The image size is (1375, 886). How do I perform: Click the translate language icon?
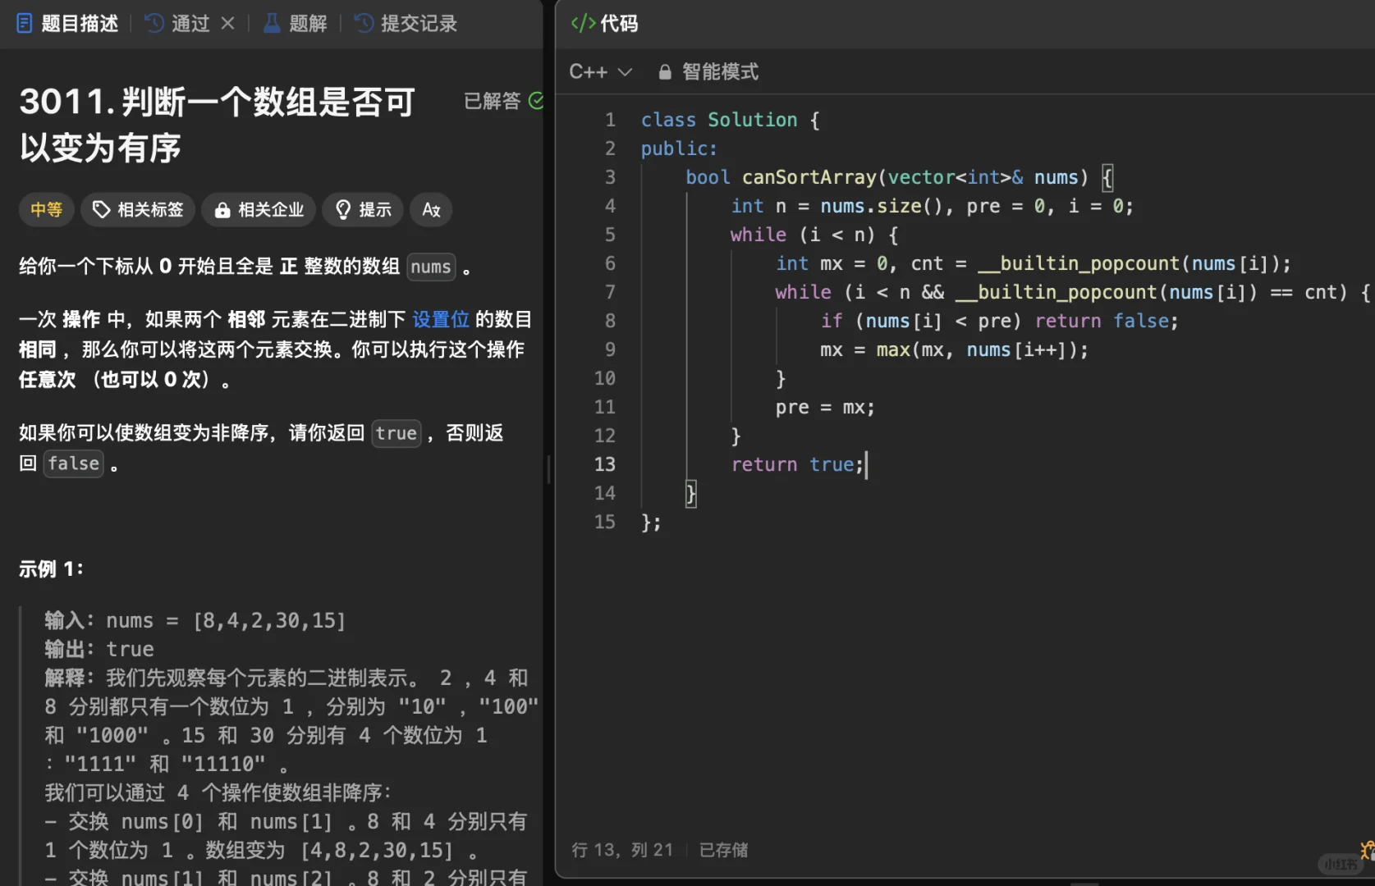(x=431, y=210)
